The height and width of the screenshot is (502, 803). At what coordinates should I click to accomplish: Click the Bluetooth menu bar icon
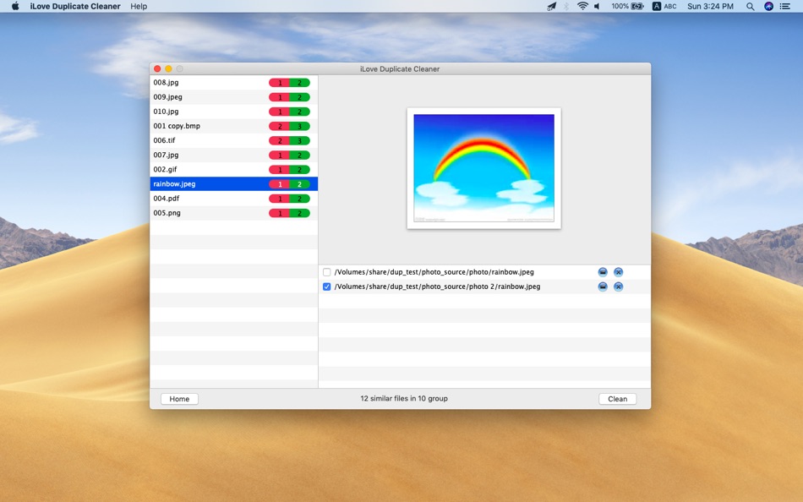coord(566,6)
